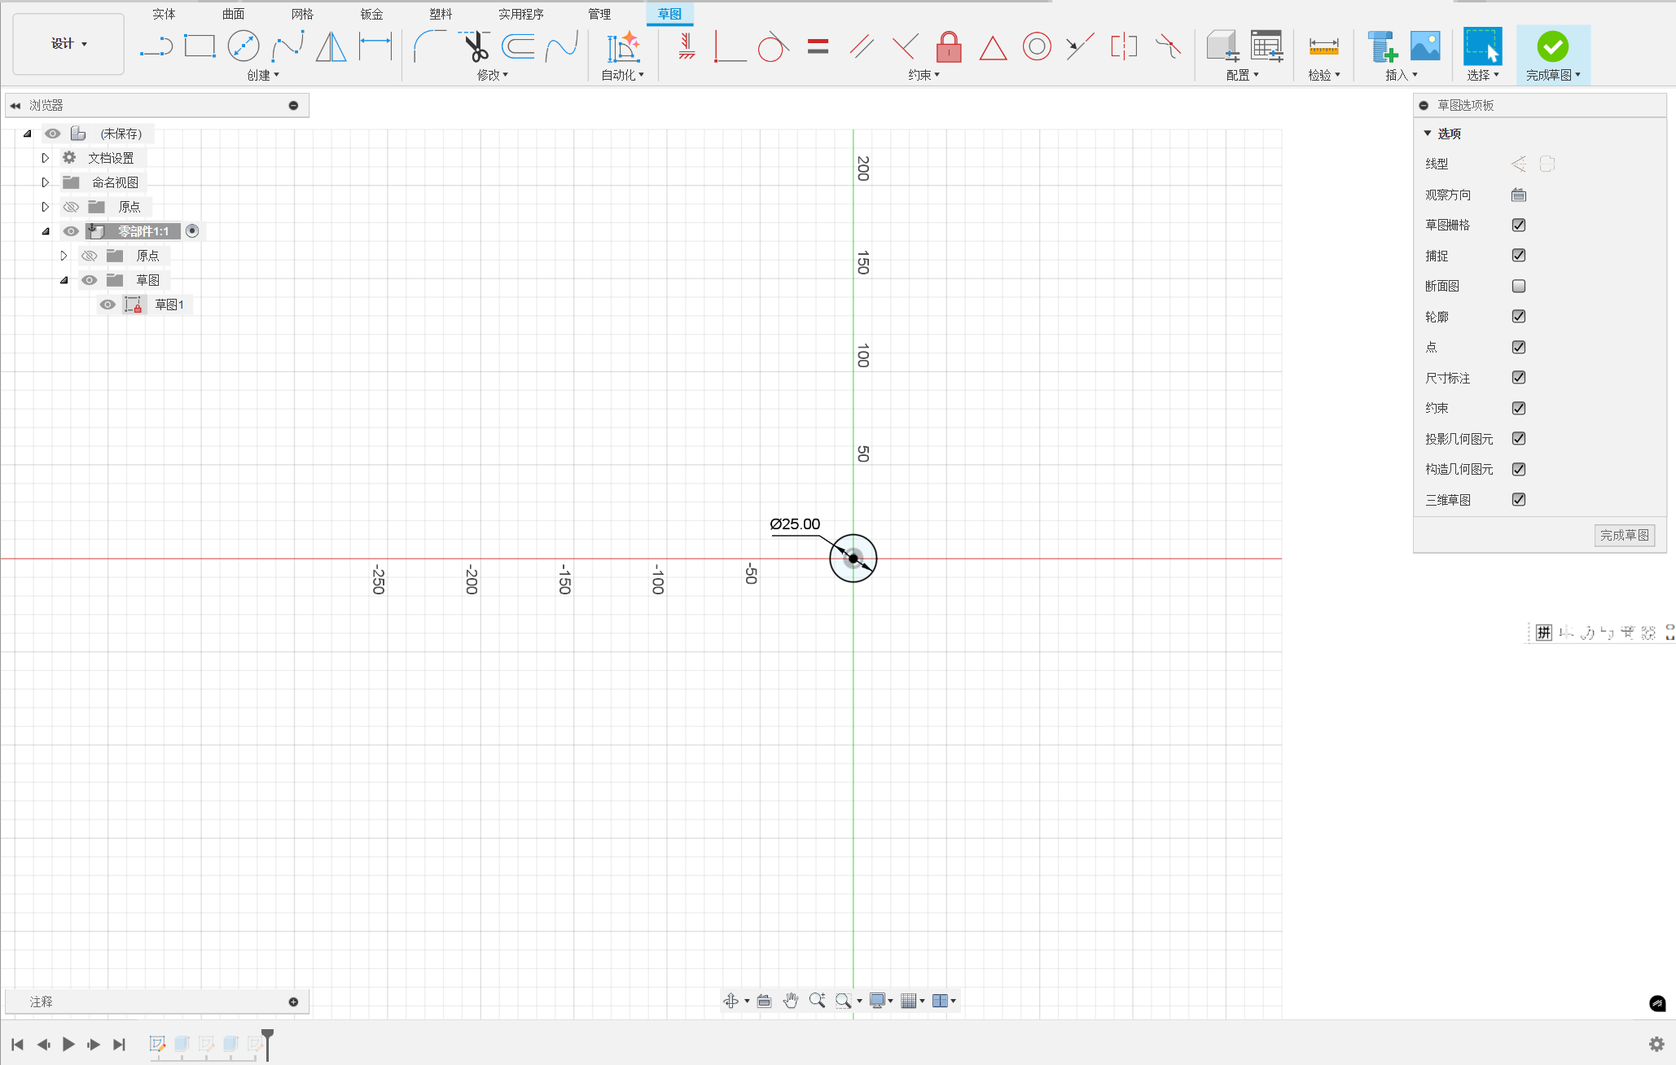Viewport: 1676px width, 1065px height.
Task: Toggle the 约束 checkbox in palette
Action: 1519,408
